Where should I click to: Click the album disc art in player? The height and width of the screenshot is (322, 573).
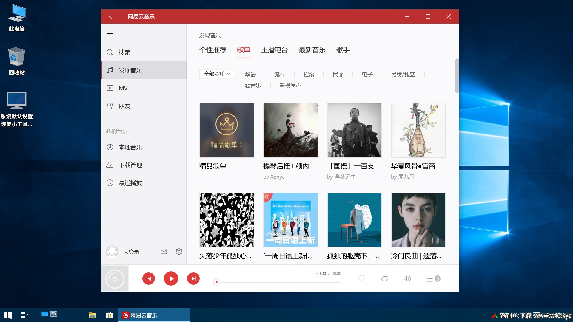[115, 279]
